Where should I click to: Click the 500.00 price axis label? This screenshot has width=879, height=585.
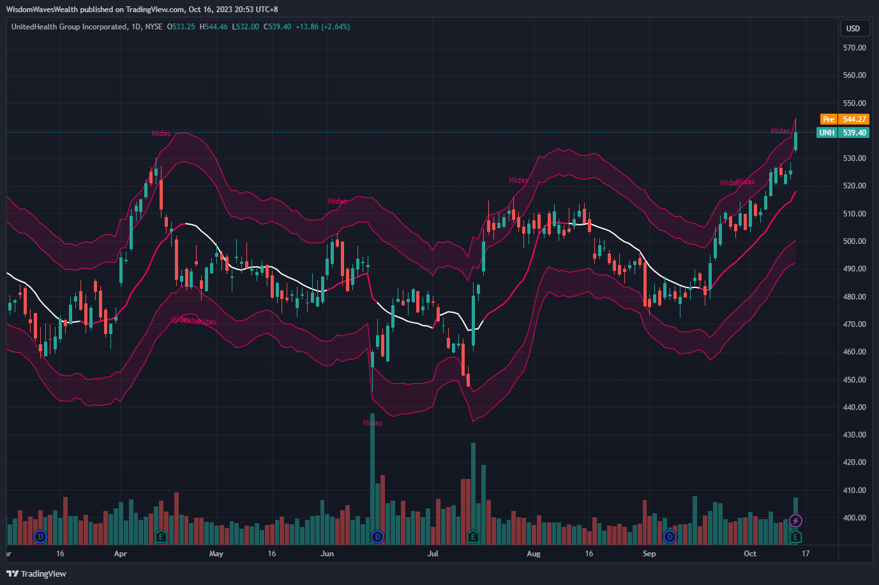(854, 241)
